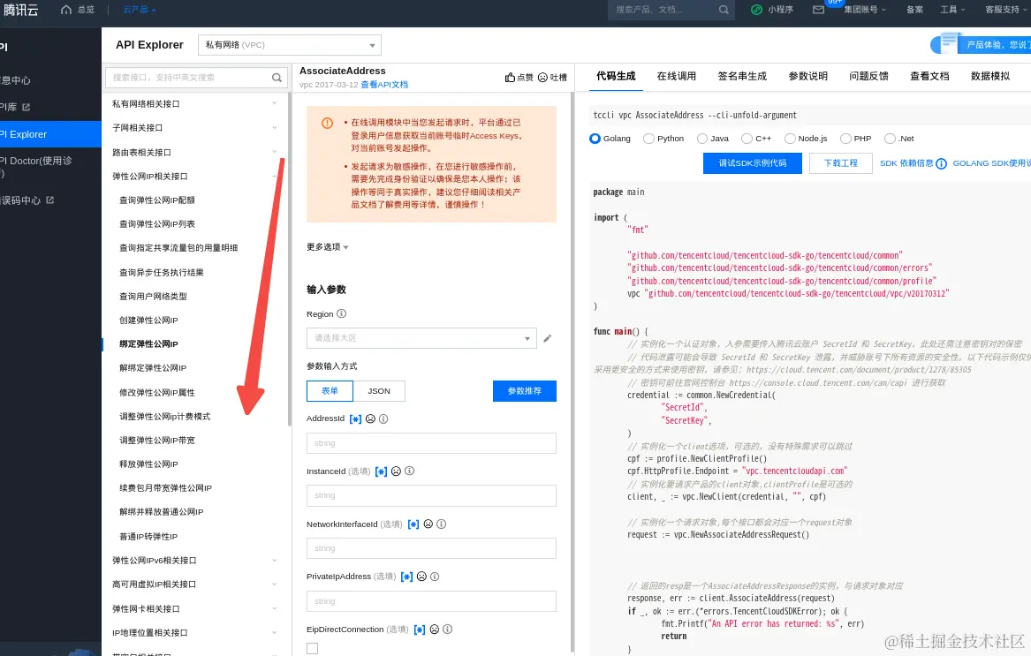Viewport: 1031px width, 656px height.
Task: Click the home icon next to 总览
Action: click(65, 10)
